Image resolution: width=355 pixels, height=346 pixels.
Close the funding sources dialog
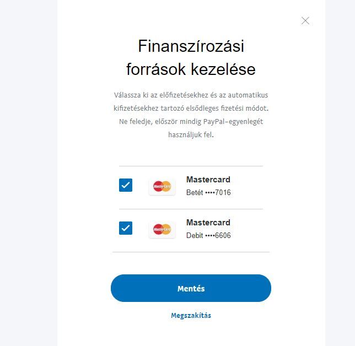[x=305, y=21]
